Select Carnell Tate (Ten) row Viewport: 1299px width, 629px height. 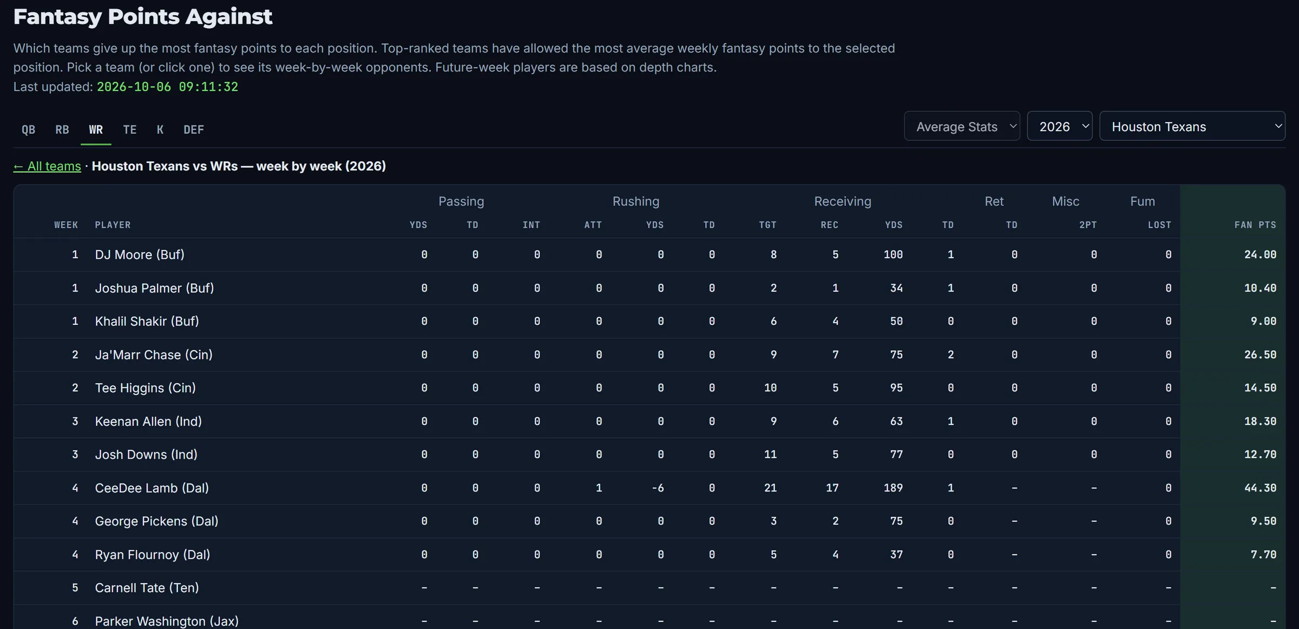point(649,587)
